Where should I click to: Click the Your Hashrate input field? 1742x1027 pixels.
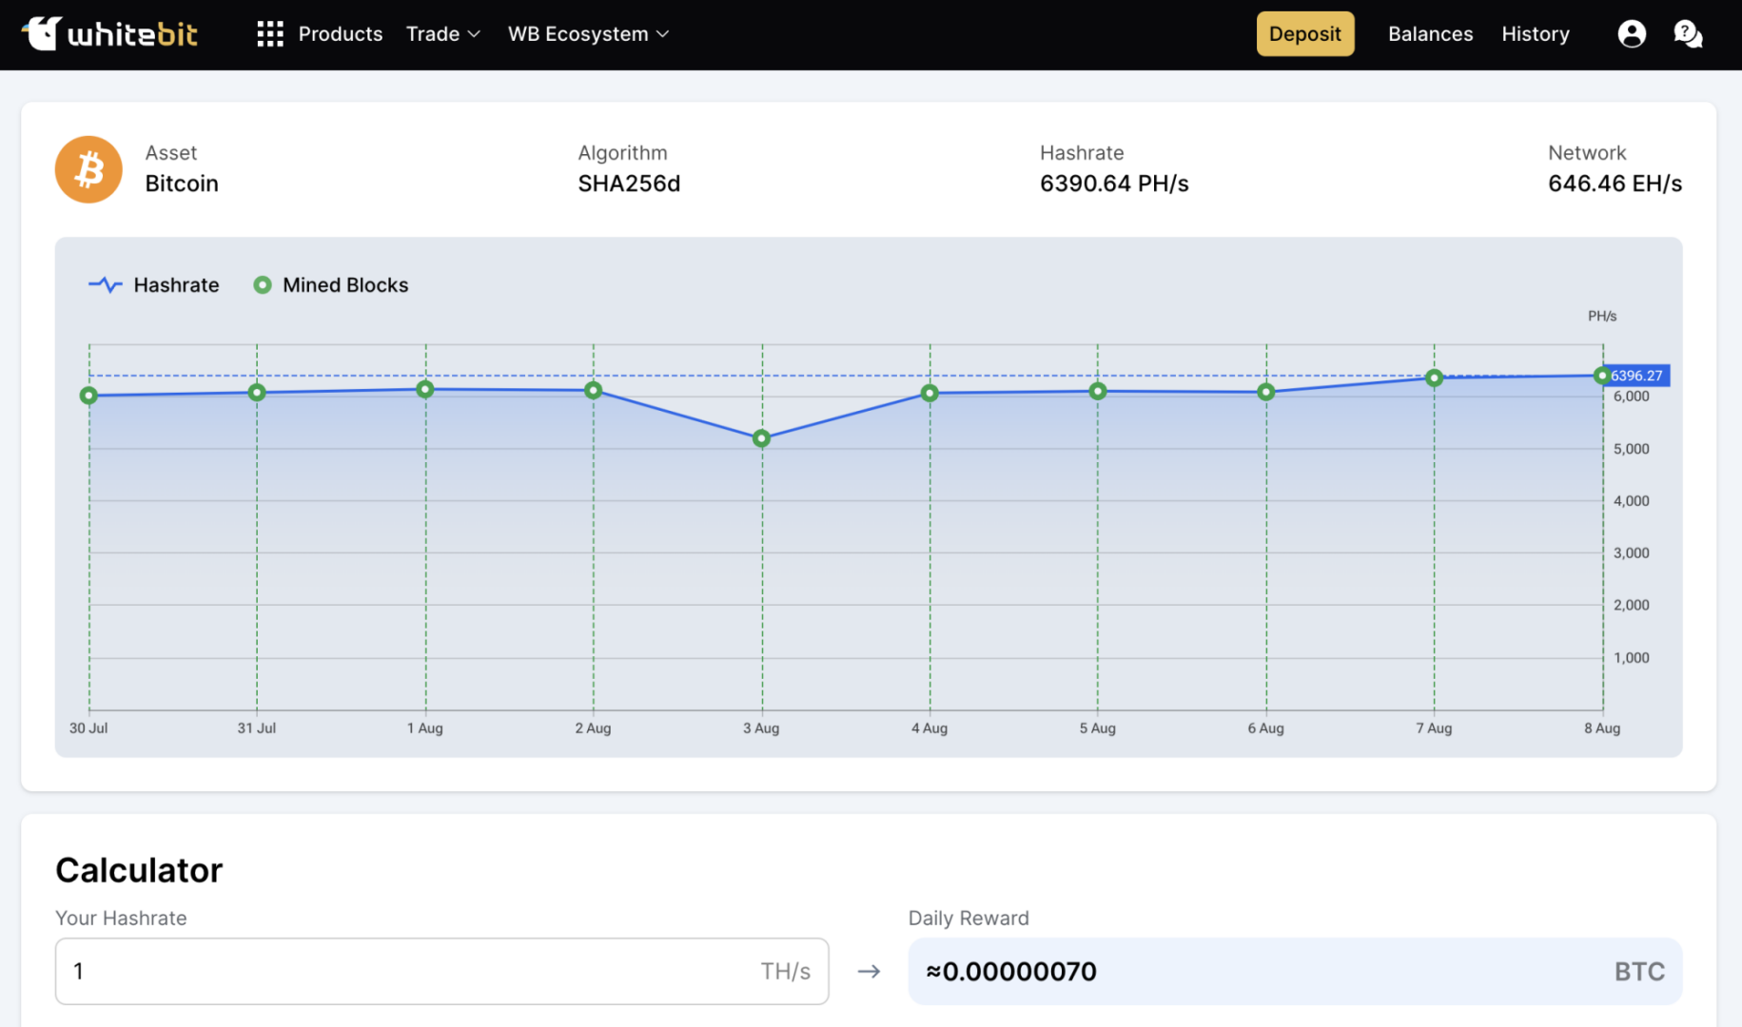click(441, 971)
